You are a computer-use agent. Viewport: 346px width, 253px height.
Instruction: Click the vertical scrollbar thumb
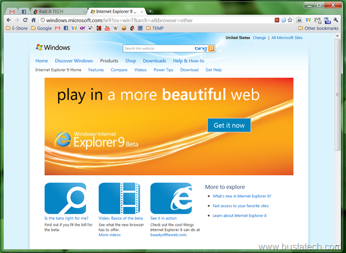tap(337, 95)
